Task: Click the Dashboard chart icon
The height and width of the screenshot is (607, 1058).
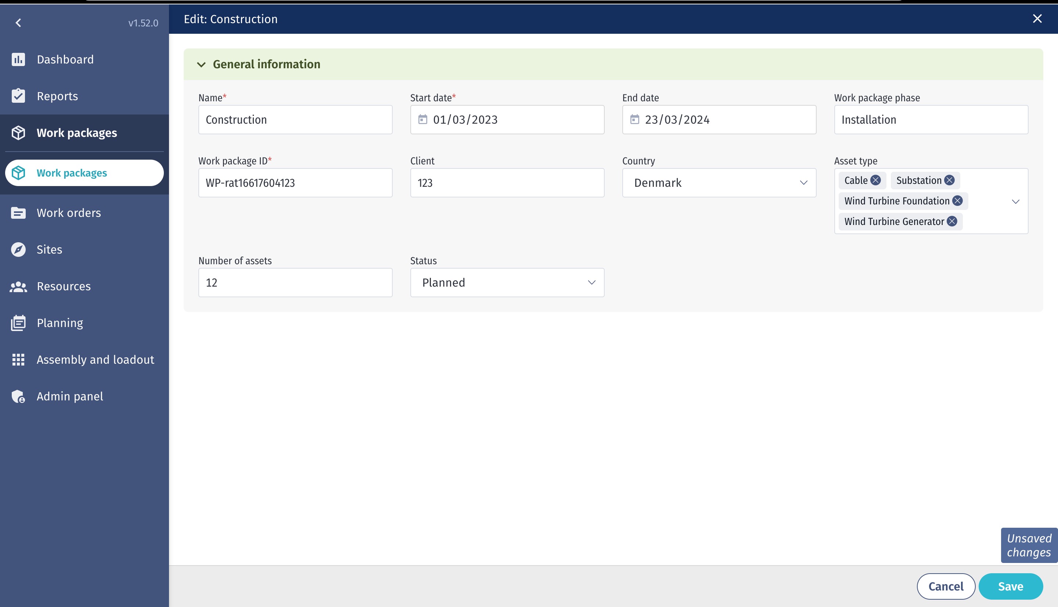Action: tap(18, 59)
